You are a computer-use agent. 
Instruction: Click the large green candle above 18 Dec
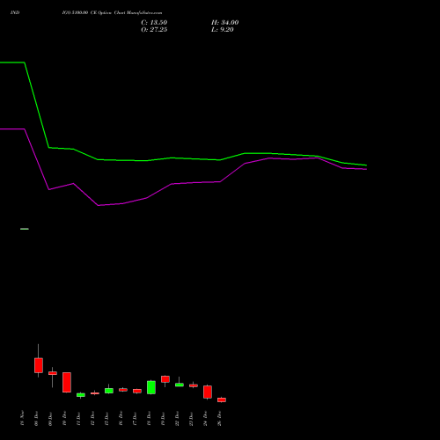(151, 387)
